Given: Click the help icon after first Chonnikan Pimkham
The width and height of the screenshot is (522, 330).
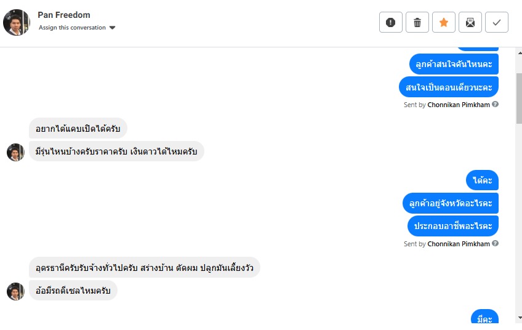Looking at the screenshot, I should 496,105.
